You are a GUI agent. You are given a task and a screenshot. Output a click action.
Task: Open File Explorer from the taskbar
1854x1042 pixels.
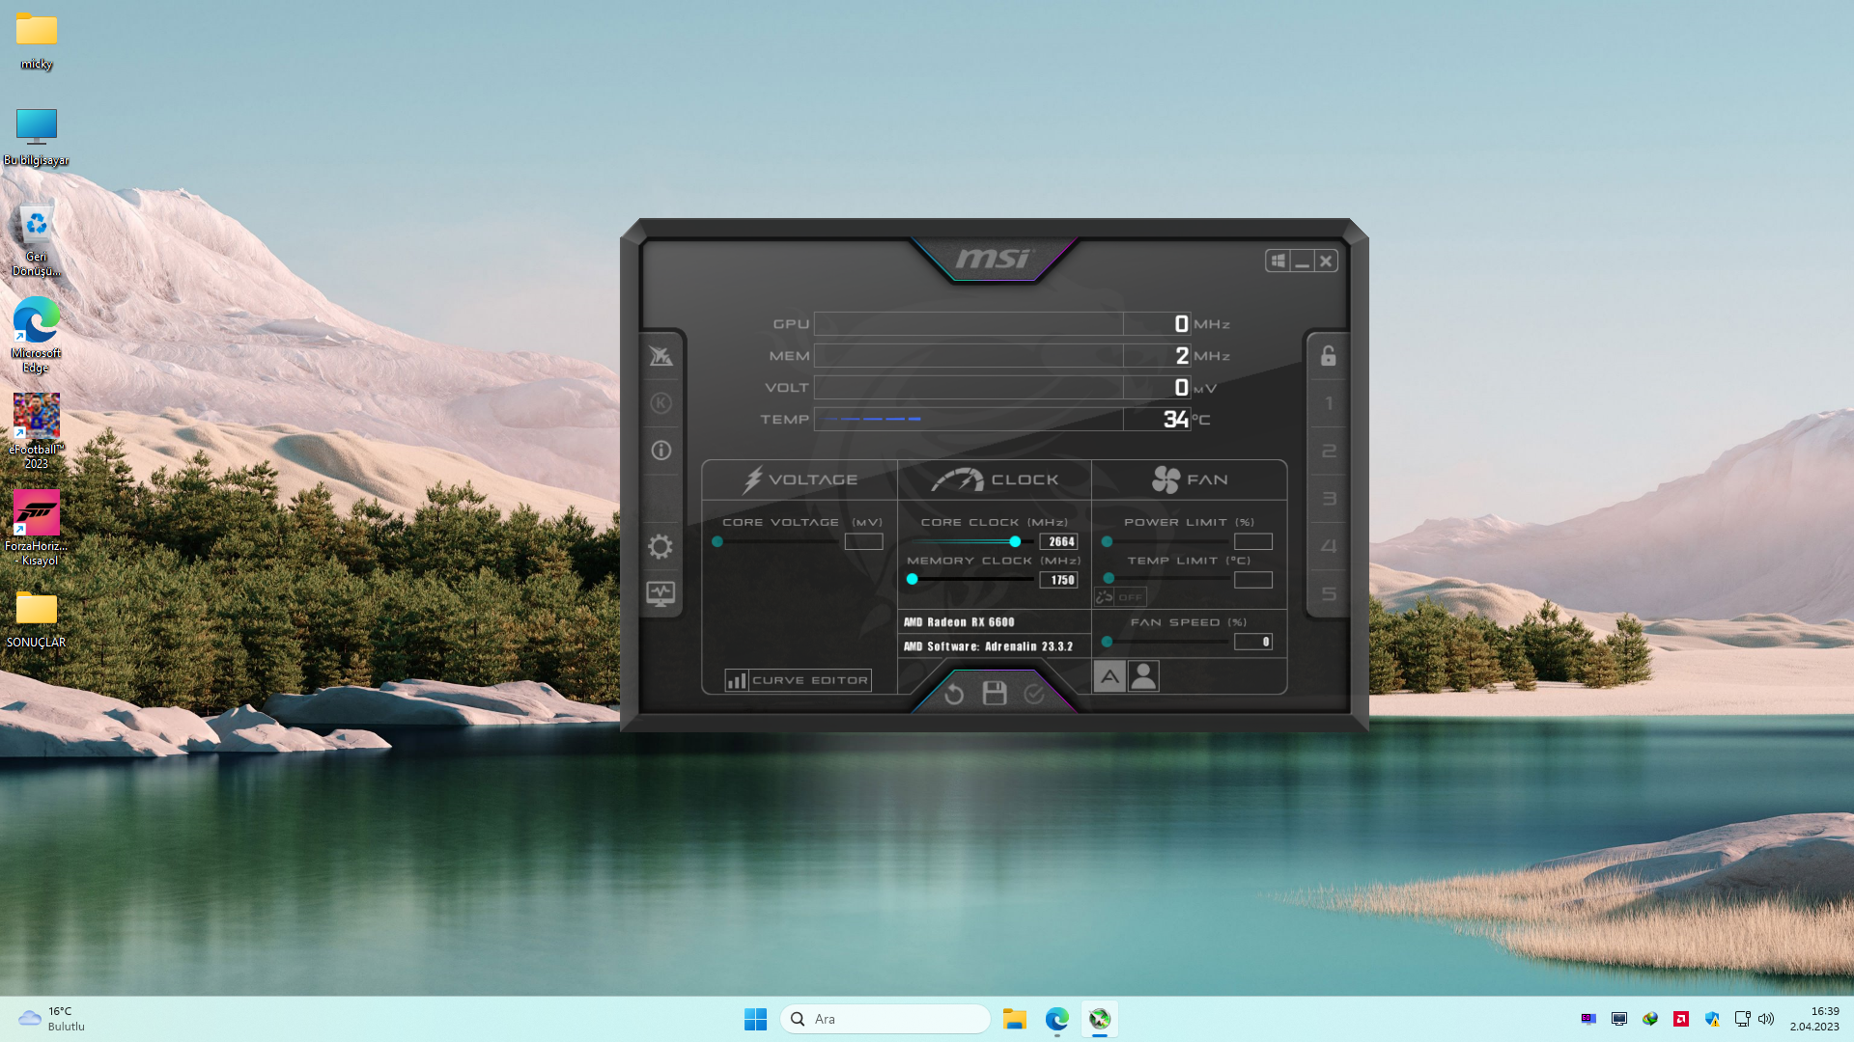[x=1014, y=1019]
